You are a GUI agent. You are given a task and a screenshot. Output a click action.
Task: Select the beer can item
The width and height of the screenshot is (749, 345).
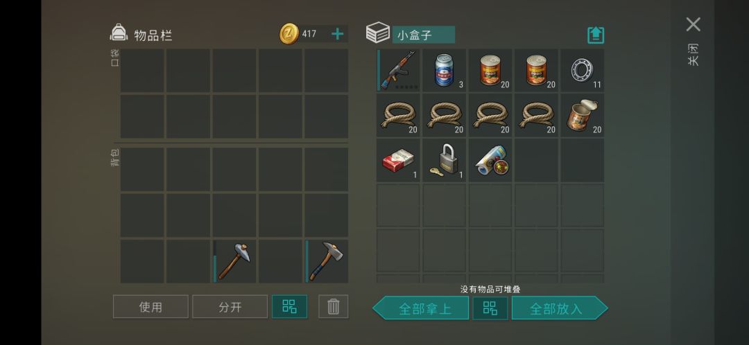(444, 70)
